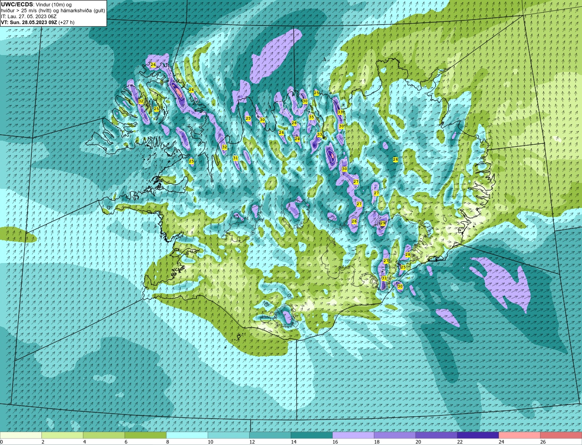Click the salmon red above-26 m/s legend swatch
Screen dimensions: 582x445
pos(561,435)
